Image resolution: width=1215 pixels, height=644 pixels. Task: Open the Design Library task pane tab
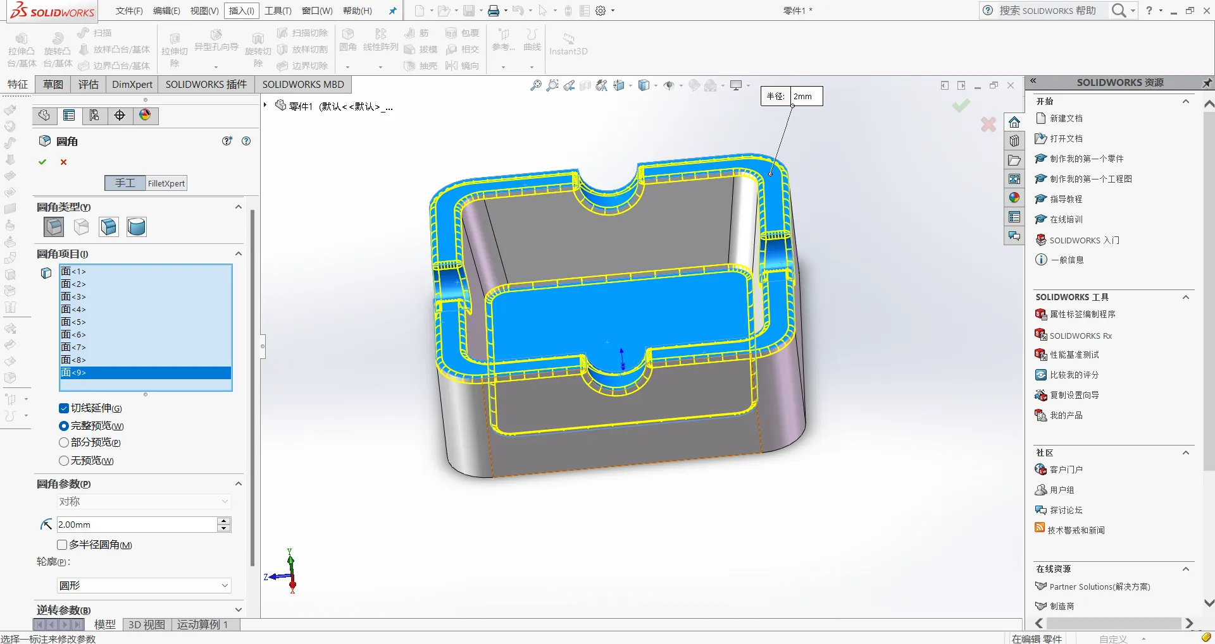pyautogui.click(x=1014, y=141)
